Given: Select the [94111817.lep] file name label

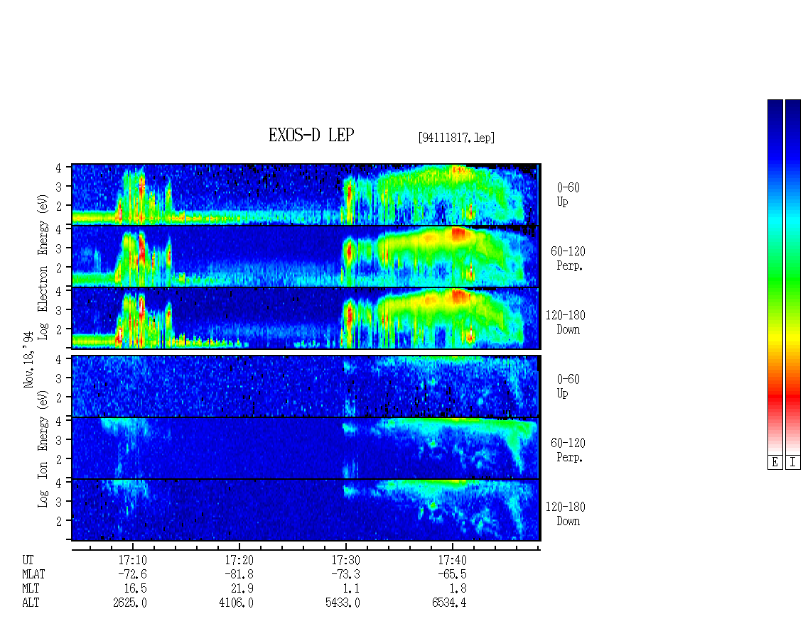Looking at the screenshot, I should click(456, 137).
